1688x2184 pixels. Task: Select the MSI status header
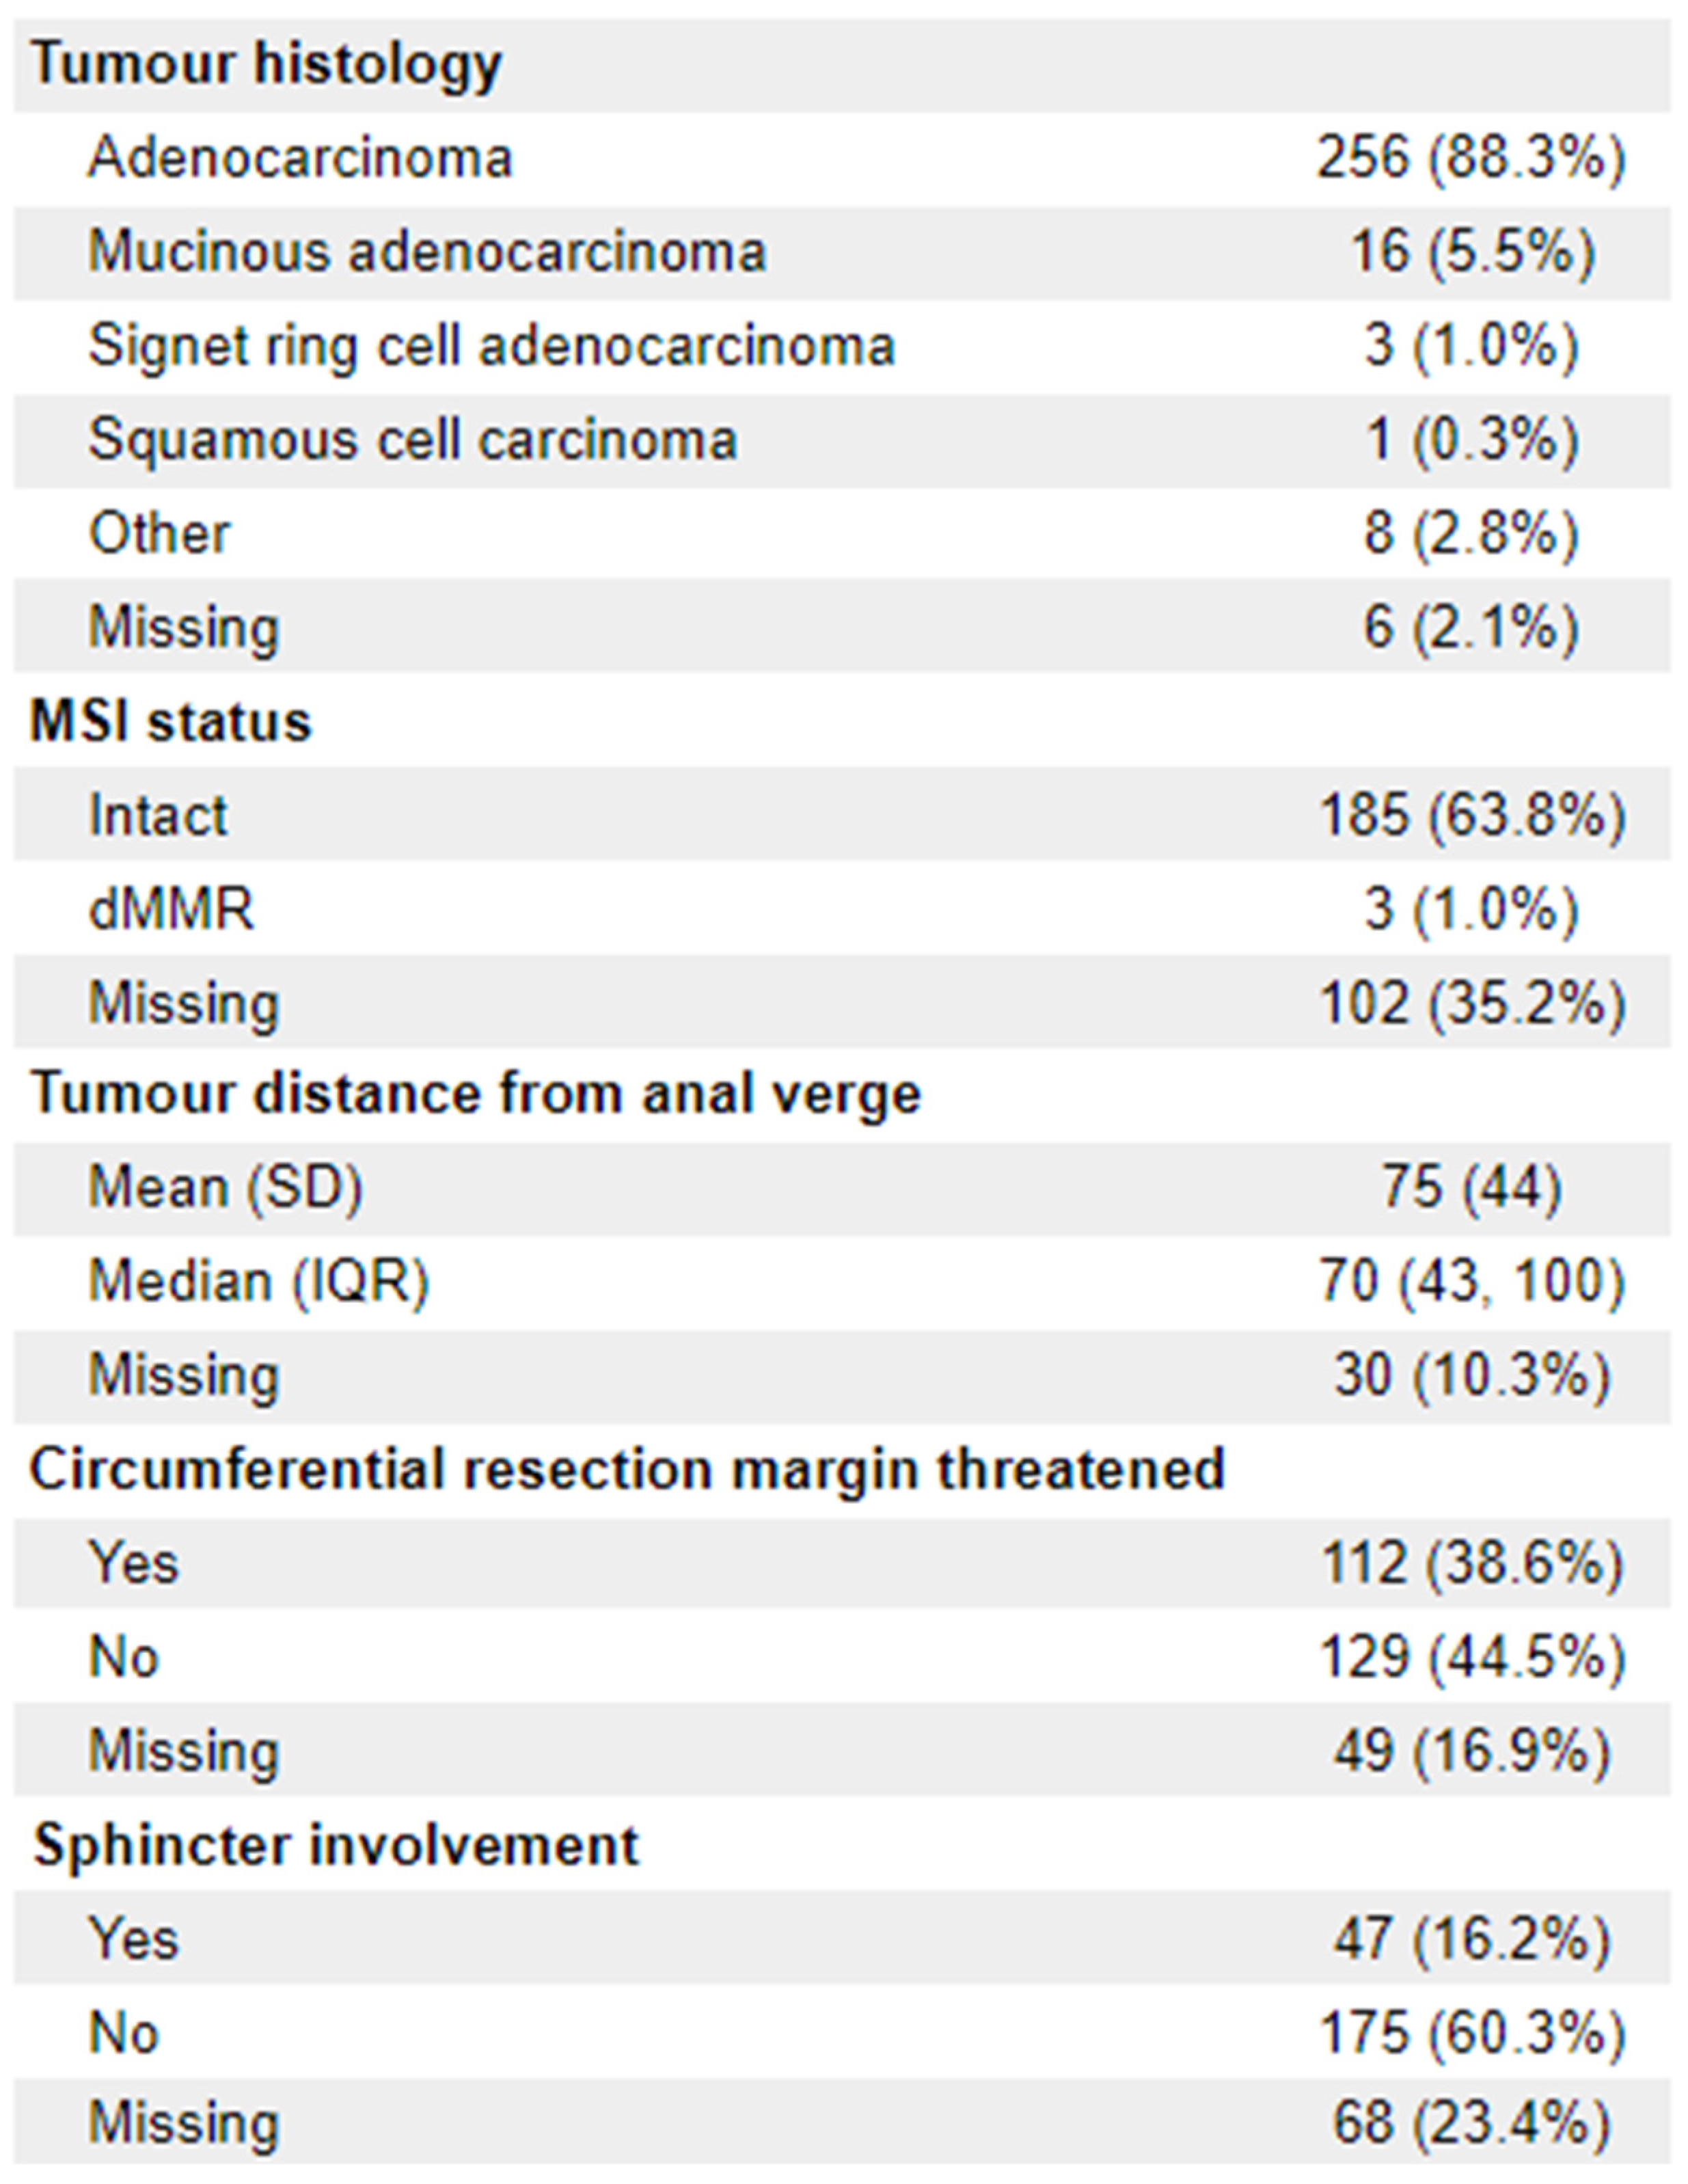point(170,721)
